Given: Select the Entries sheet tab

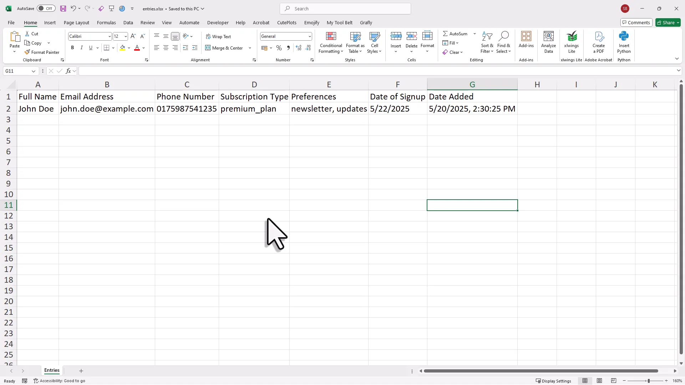Looking at the screenshot, I should pos(52,370).
